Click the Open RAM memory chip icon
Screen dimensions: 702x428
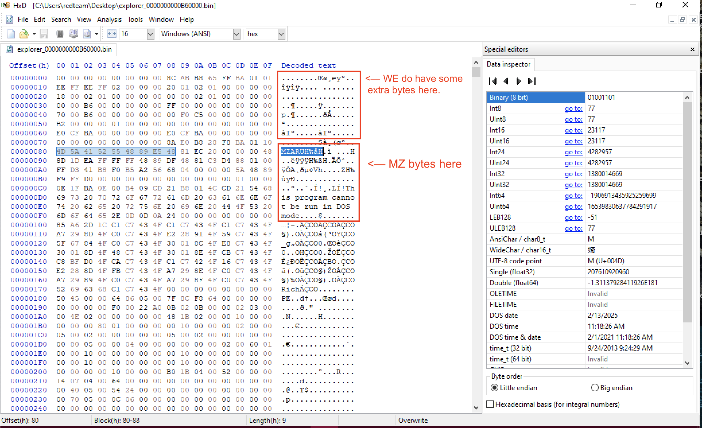pos(60,34)
